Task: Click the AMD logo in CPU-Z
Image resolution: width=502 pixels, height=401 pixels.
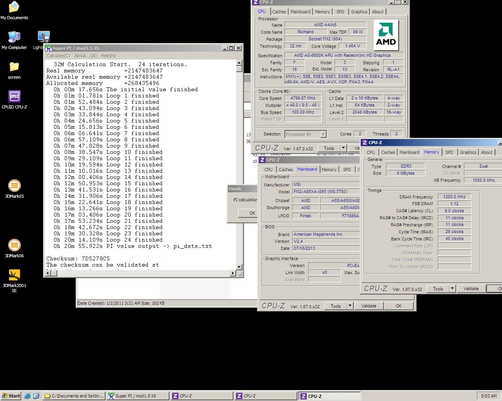Action: [386, 36]
